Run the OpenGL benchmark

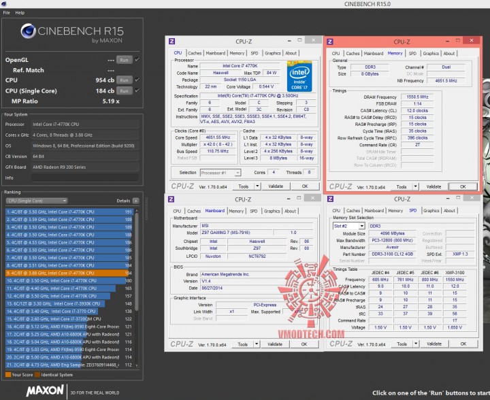click(124, 60)
